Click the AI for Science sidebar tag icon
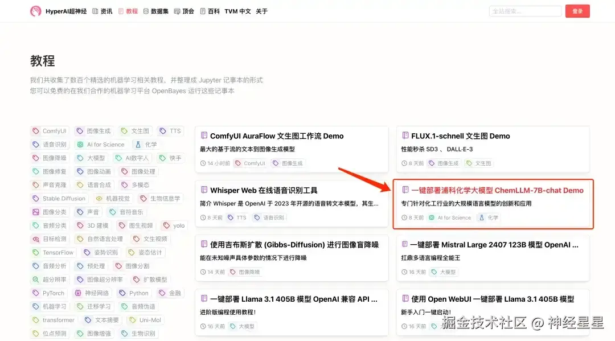Screen dimensions: 615x341 80,145
